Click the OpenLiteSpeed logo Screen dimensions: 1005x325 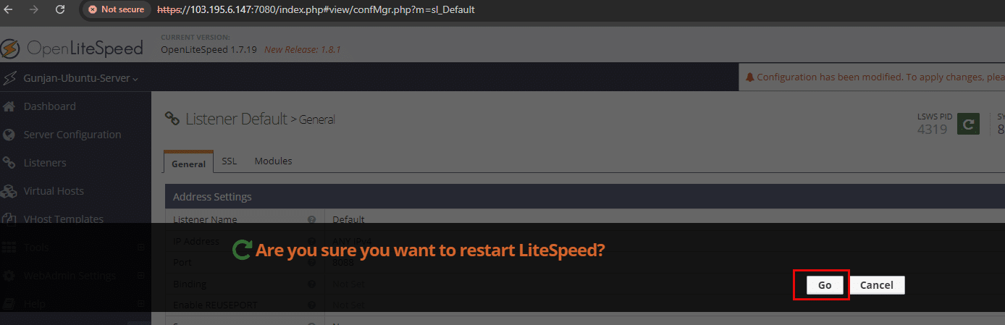[x=72, y=48]
